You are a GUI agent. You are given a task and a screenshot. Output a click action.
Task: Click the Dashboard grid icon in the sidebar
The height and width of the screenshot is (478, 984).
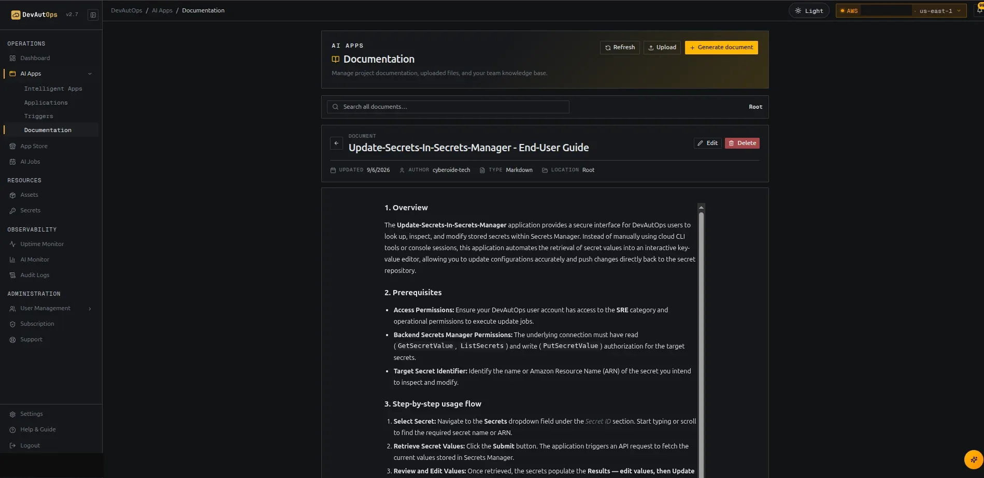pos(12,59)
